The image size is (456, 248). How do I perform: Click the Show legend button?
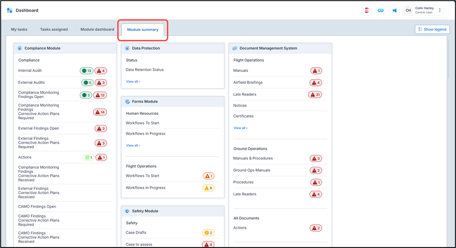pyautogui.click(x=432, y=29)
